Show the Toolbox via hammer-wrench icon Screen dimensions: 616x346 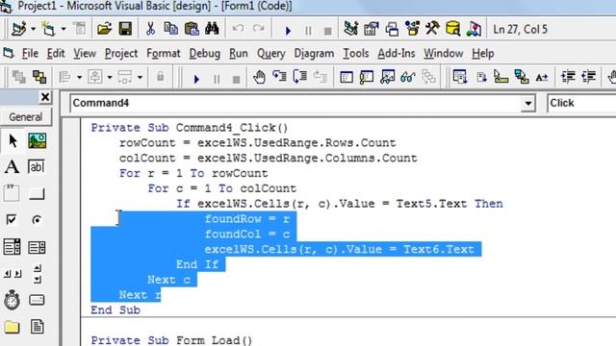(x=432, y=29)
